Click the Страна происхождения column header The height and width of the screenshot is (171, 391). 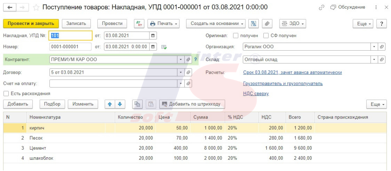[351, 117]
